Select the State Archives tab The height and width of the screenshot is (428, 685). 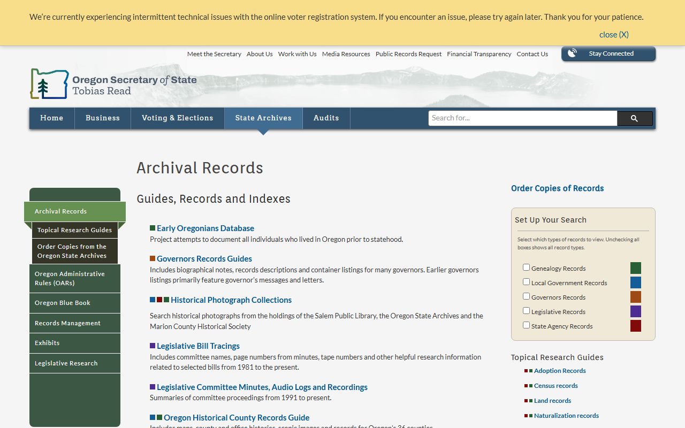(x=263, y=118)
